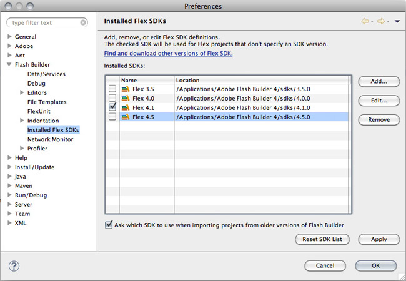
Task: Toggle 'Ask which SDK to use' checkbox
Action: 109,225
